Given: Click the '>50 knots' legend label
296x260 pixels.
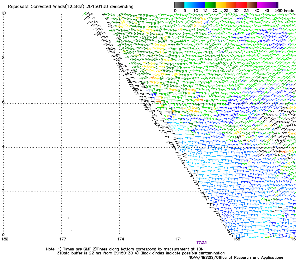Looking at the screenshot, I should point(284,11).
